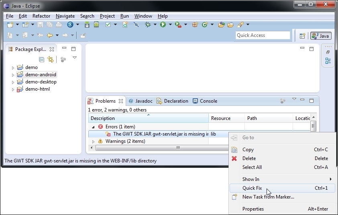Viewport: 338px width, 215px height.
Task: Expand the demo-html project
Action: pyautogui.click(x=13, y=89)
